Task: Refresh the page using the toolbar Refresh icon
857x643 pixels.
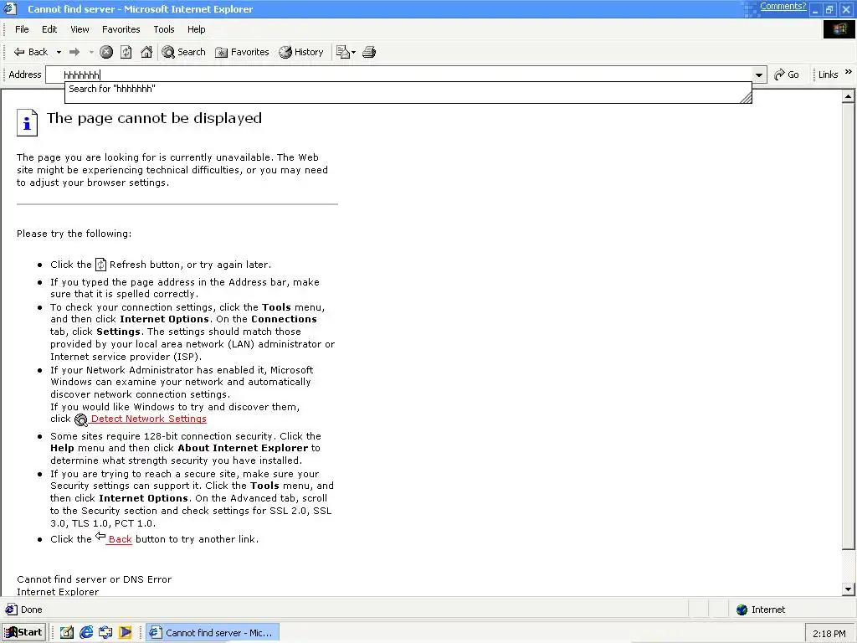Action: pyautogui.click(x=126, y=52)
